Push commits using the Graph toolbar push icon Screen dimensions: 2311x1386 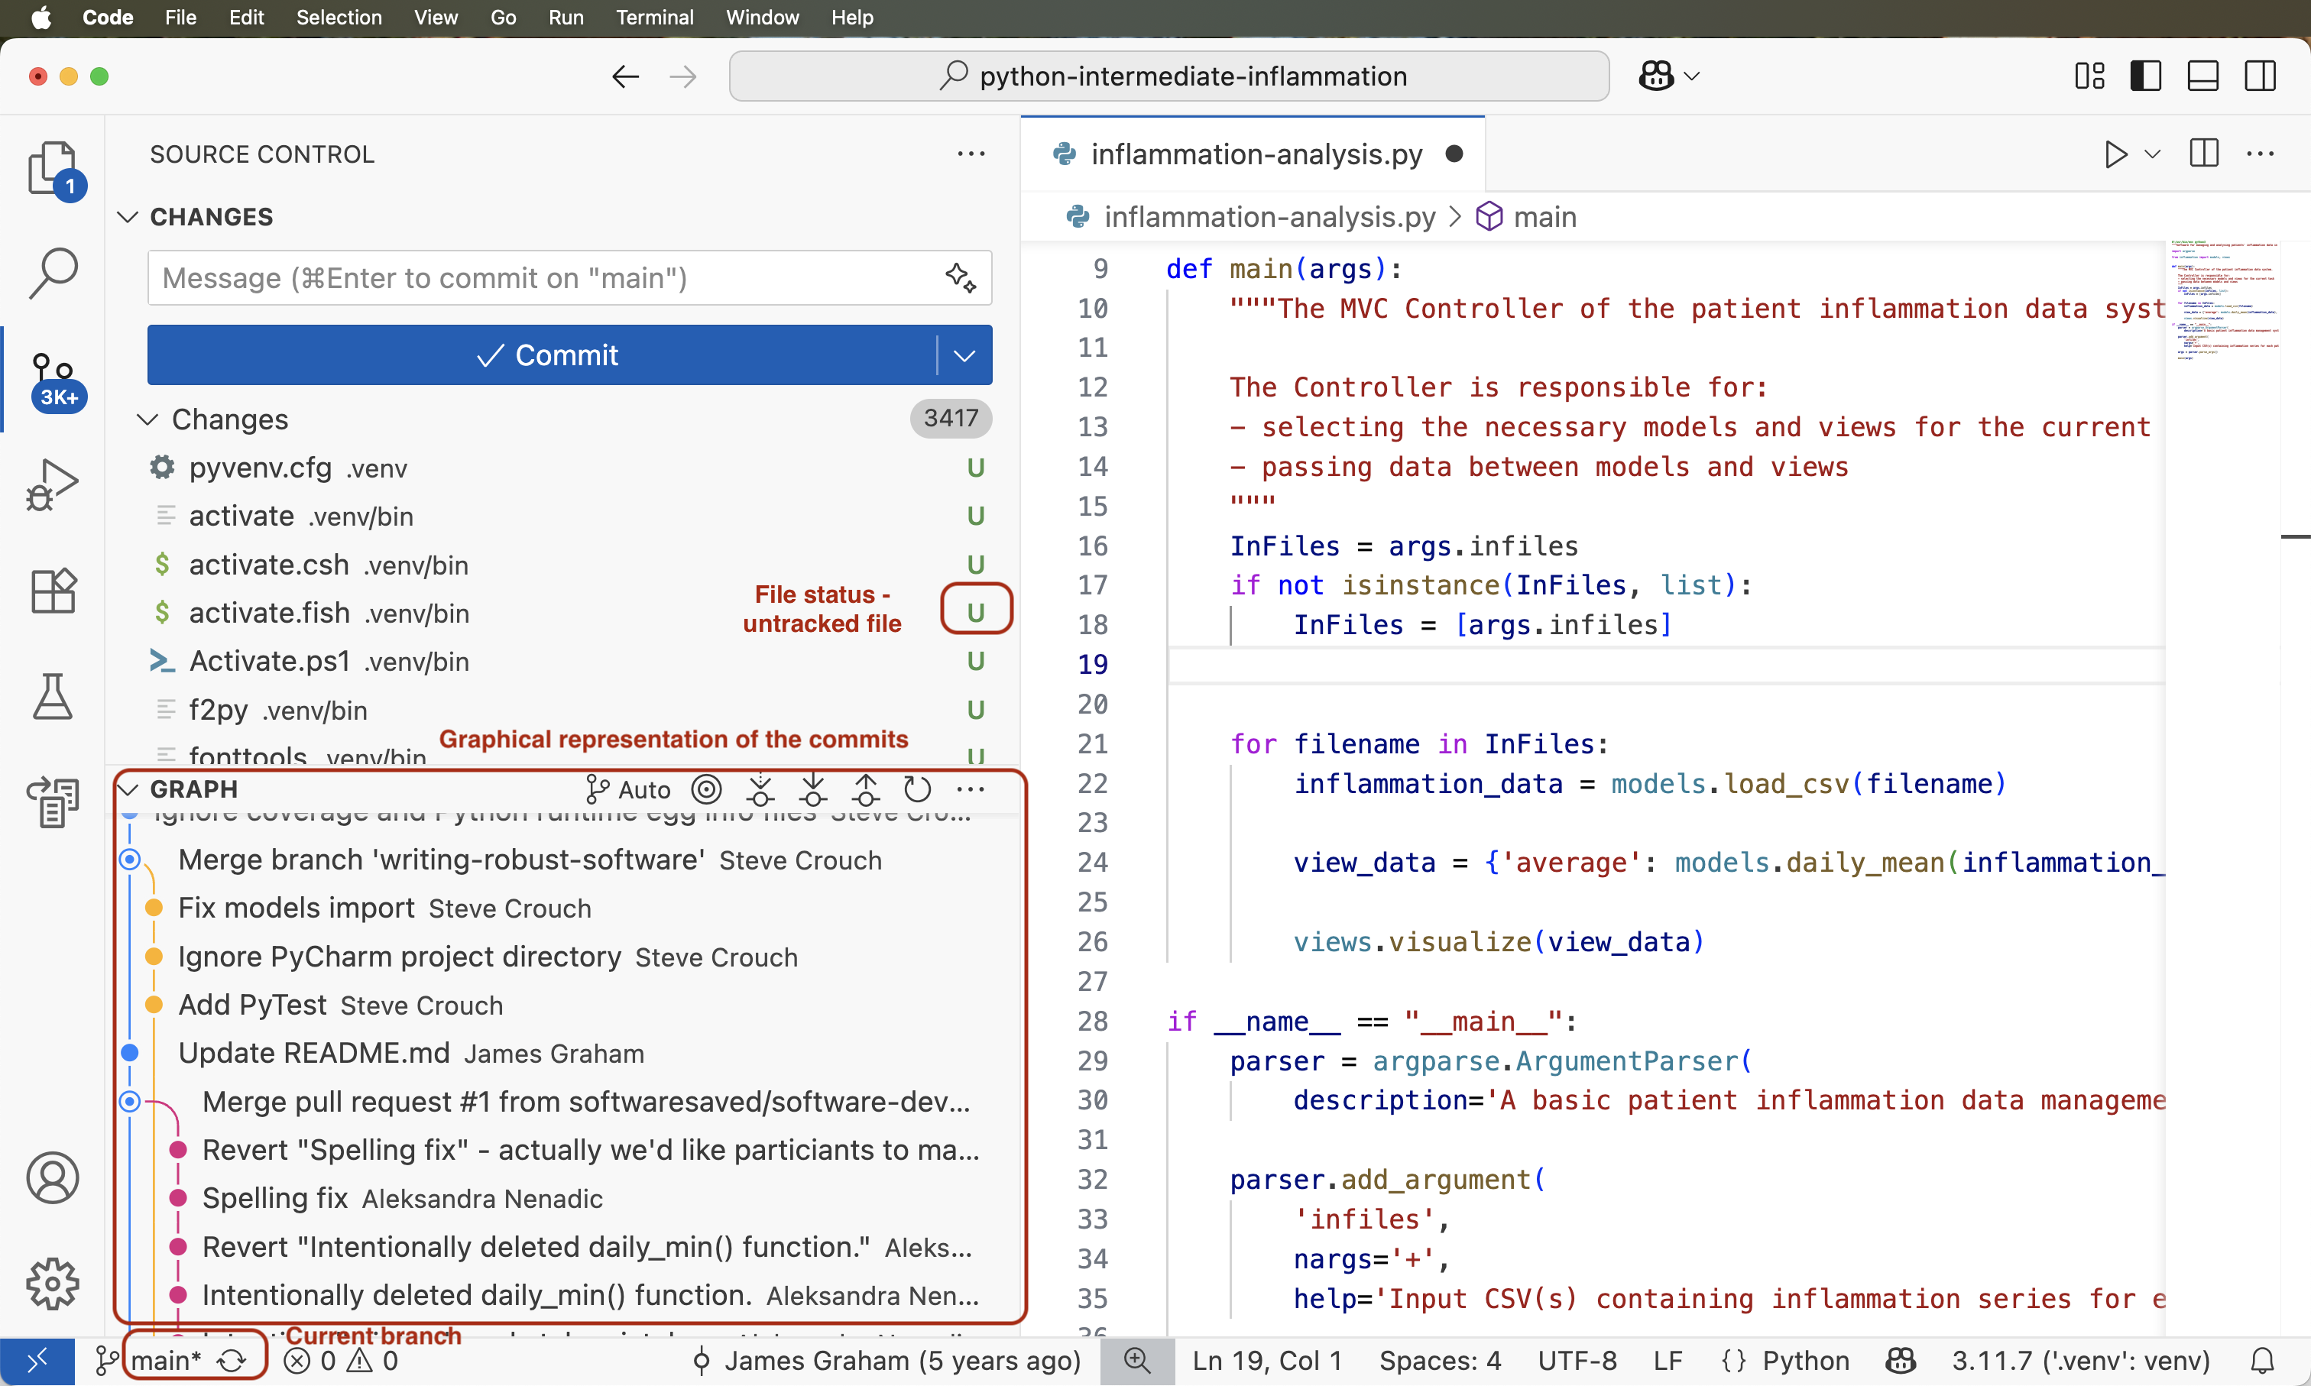866,789
